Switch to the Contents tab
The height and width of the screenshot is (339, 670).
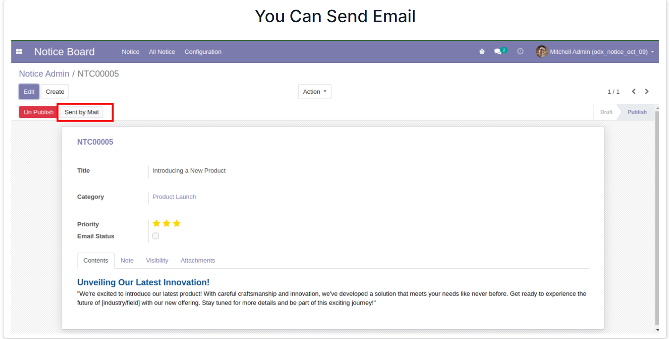pos(96,260)
